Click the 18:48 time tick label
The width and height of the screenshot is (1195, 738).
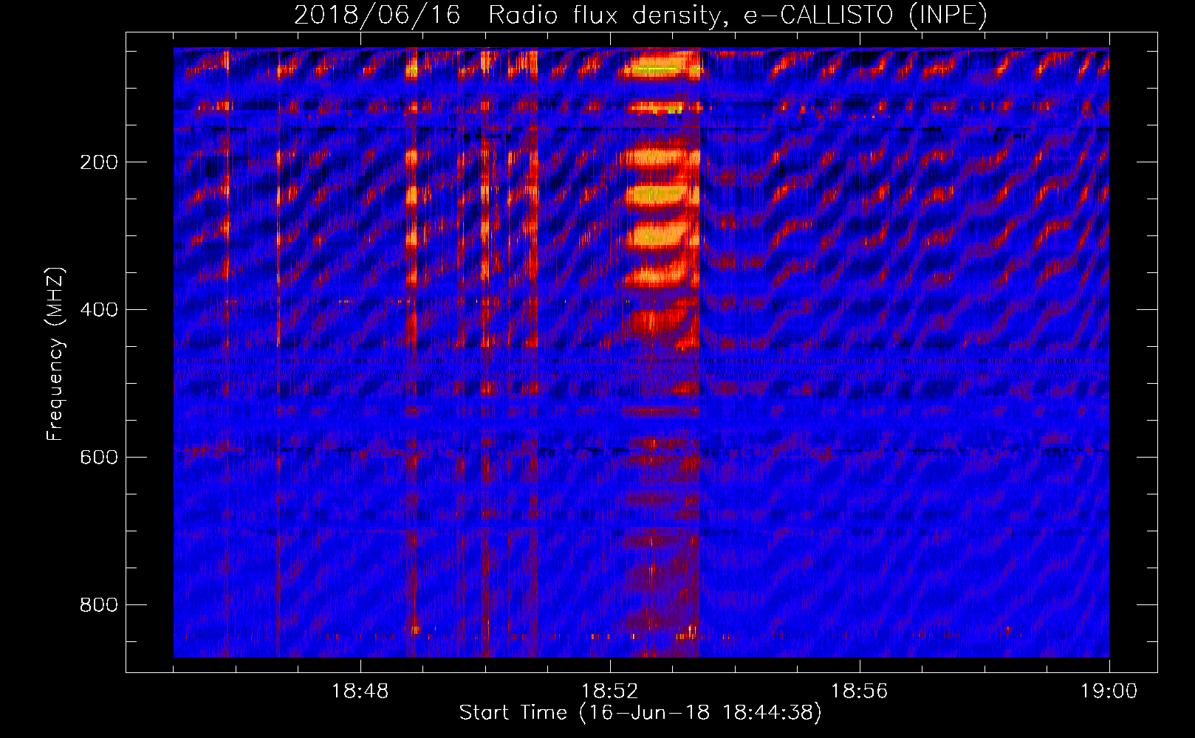coord(360,692)
